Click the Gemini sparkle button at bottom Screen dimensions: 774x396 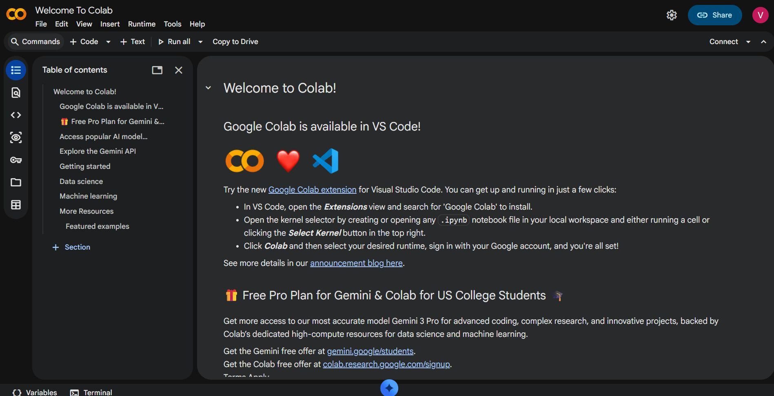coord(389,388)
